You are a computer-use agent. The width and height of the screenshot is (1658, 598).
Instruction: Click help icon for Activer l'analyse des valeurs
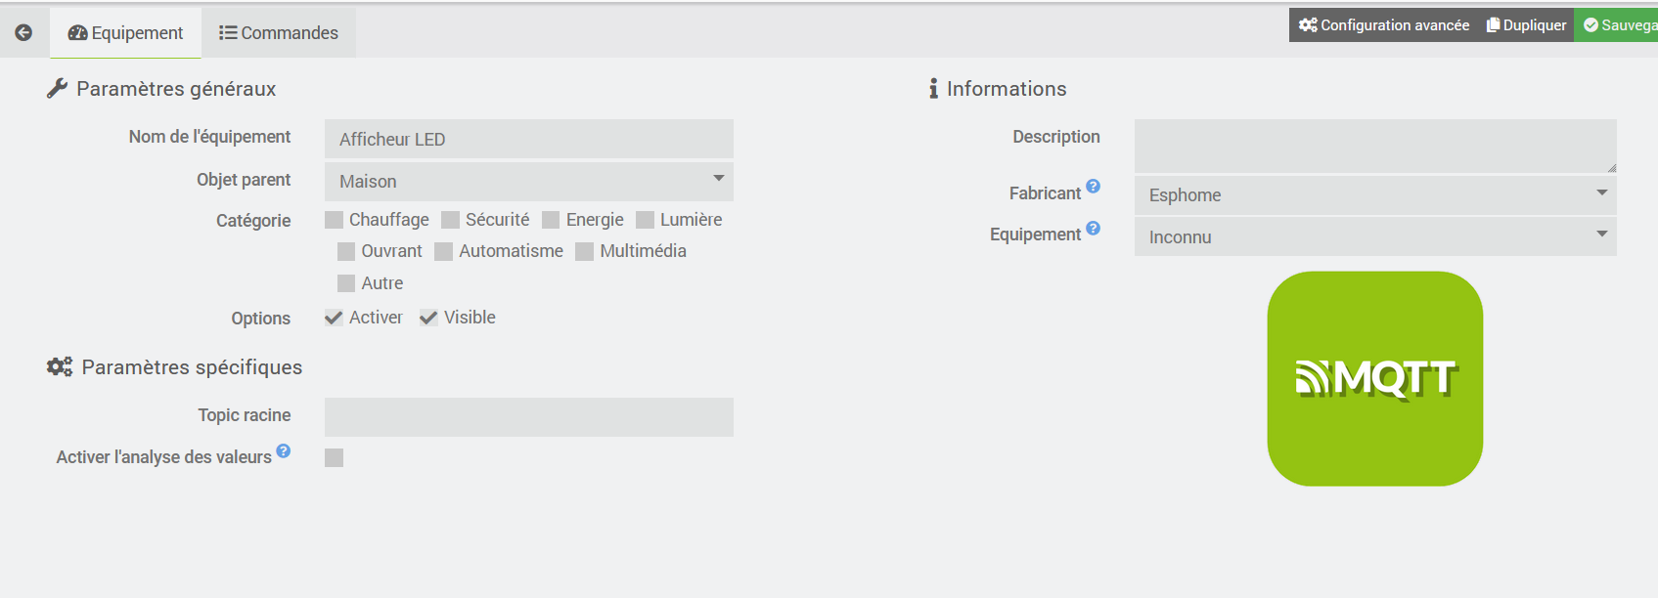click(284, 450)
